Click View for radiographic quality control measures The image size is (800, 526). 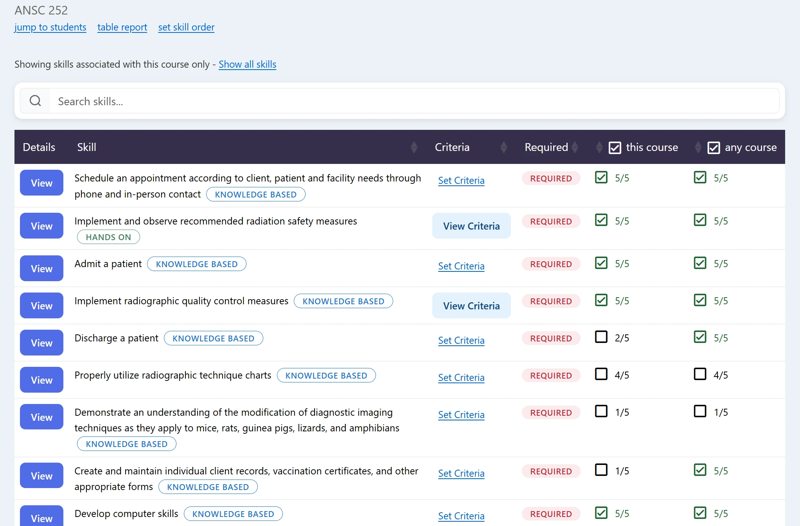click(x=41, y=305)
